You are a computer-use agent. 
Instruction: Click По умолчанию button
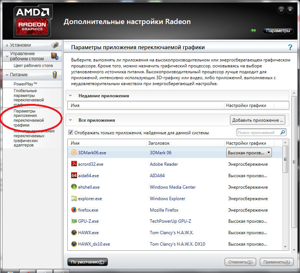point(87,262)
